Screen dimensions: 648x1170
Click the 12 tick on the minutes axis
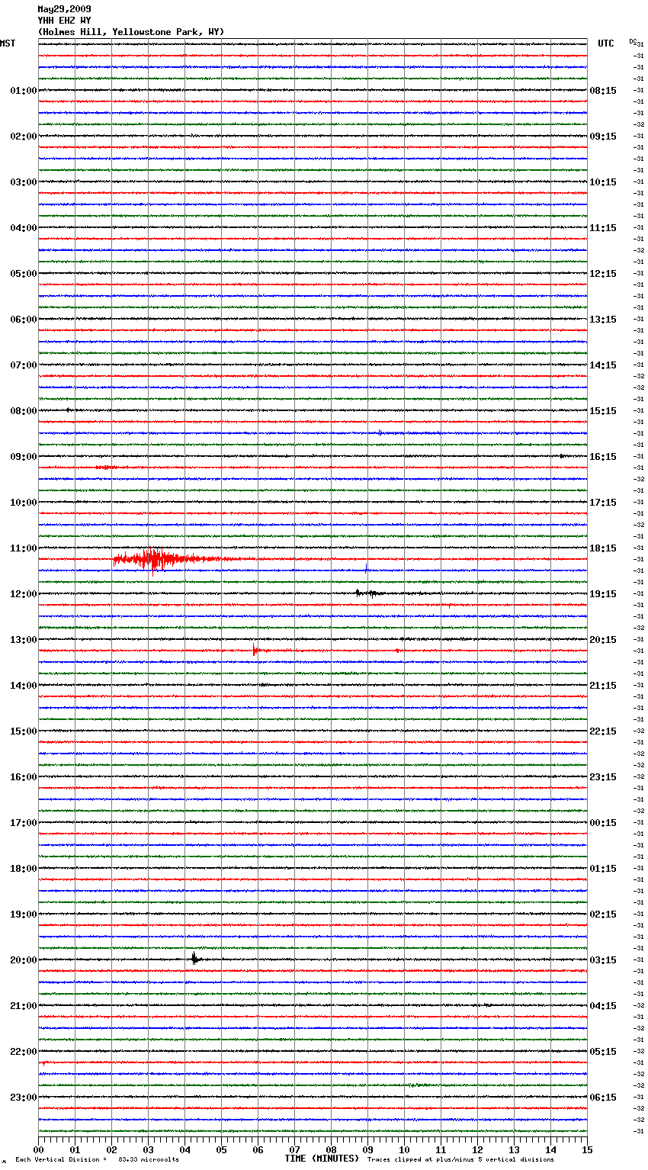[477, 1149]
